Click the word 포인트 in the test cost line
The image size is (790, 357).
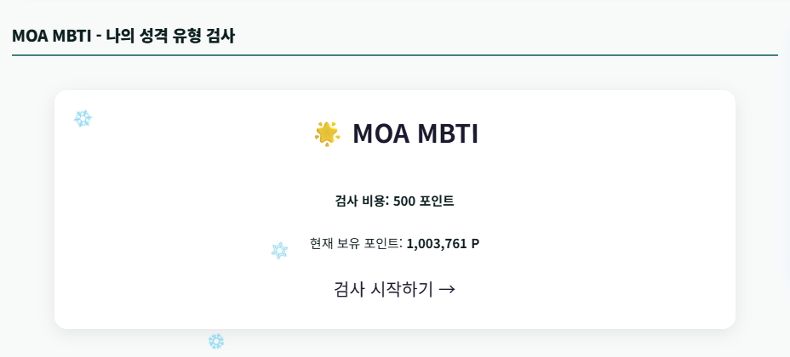(437, 201)
